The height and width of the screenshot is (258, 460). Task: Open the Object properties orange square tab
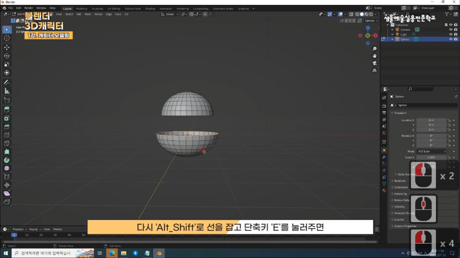click(x=384, y=150)
